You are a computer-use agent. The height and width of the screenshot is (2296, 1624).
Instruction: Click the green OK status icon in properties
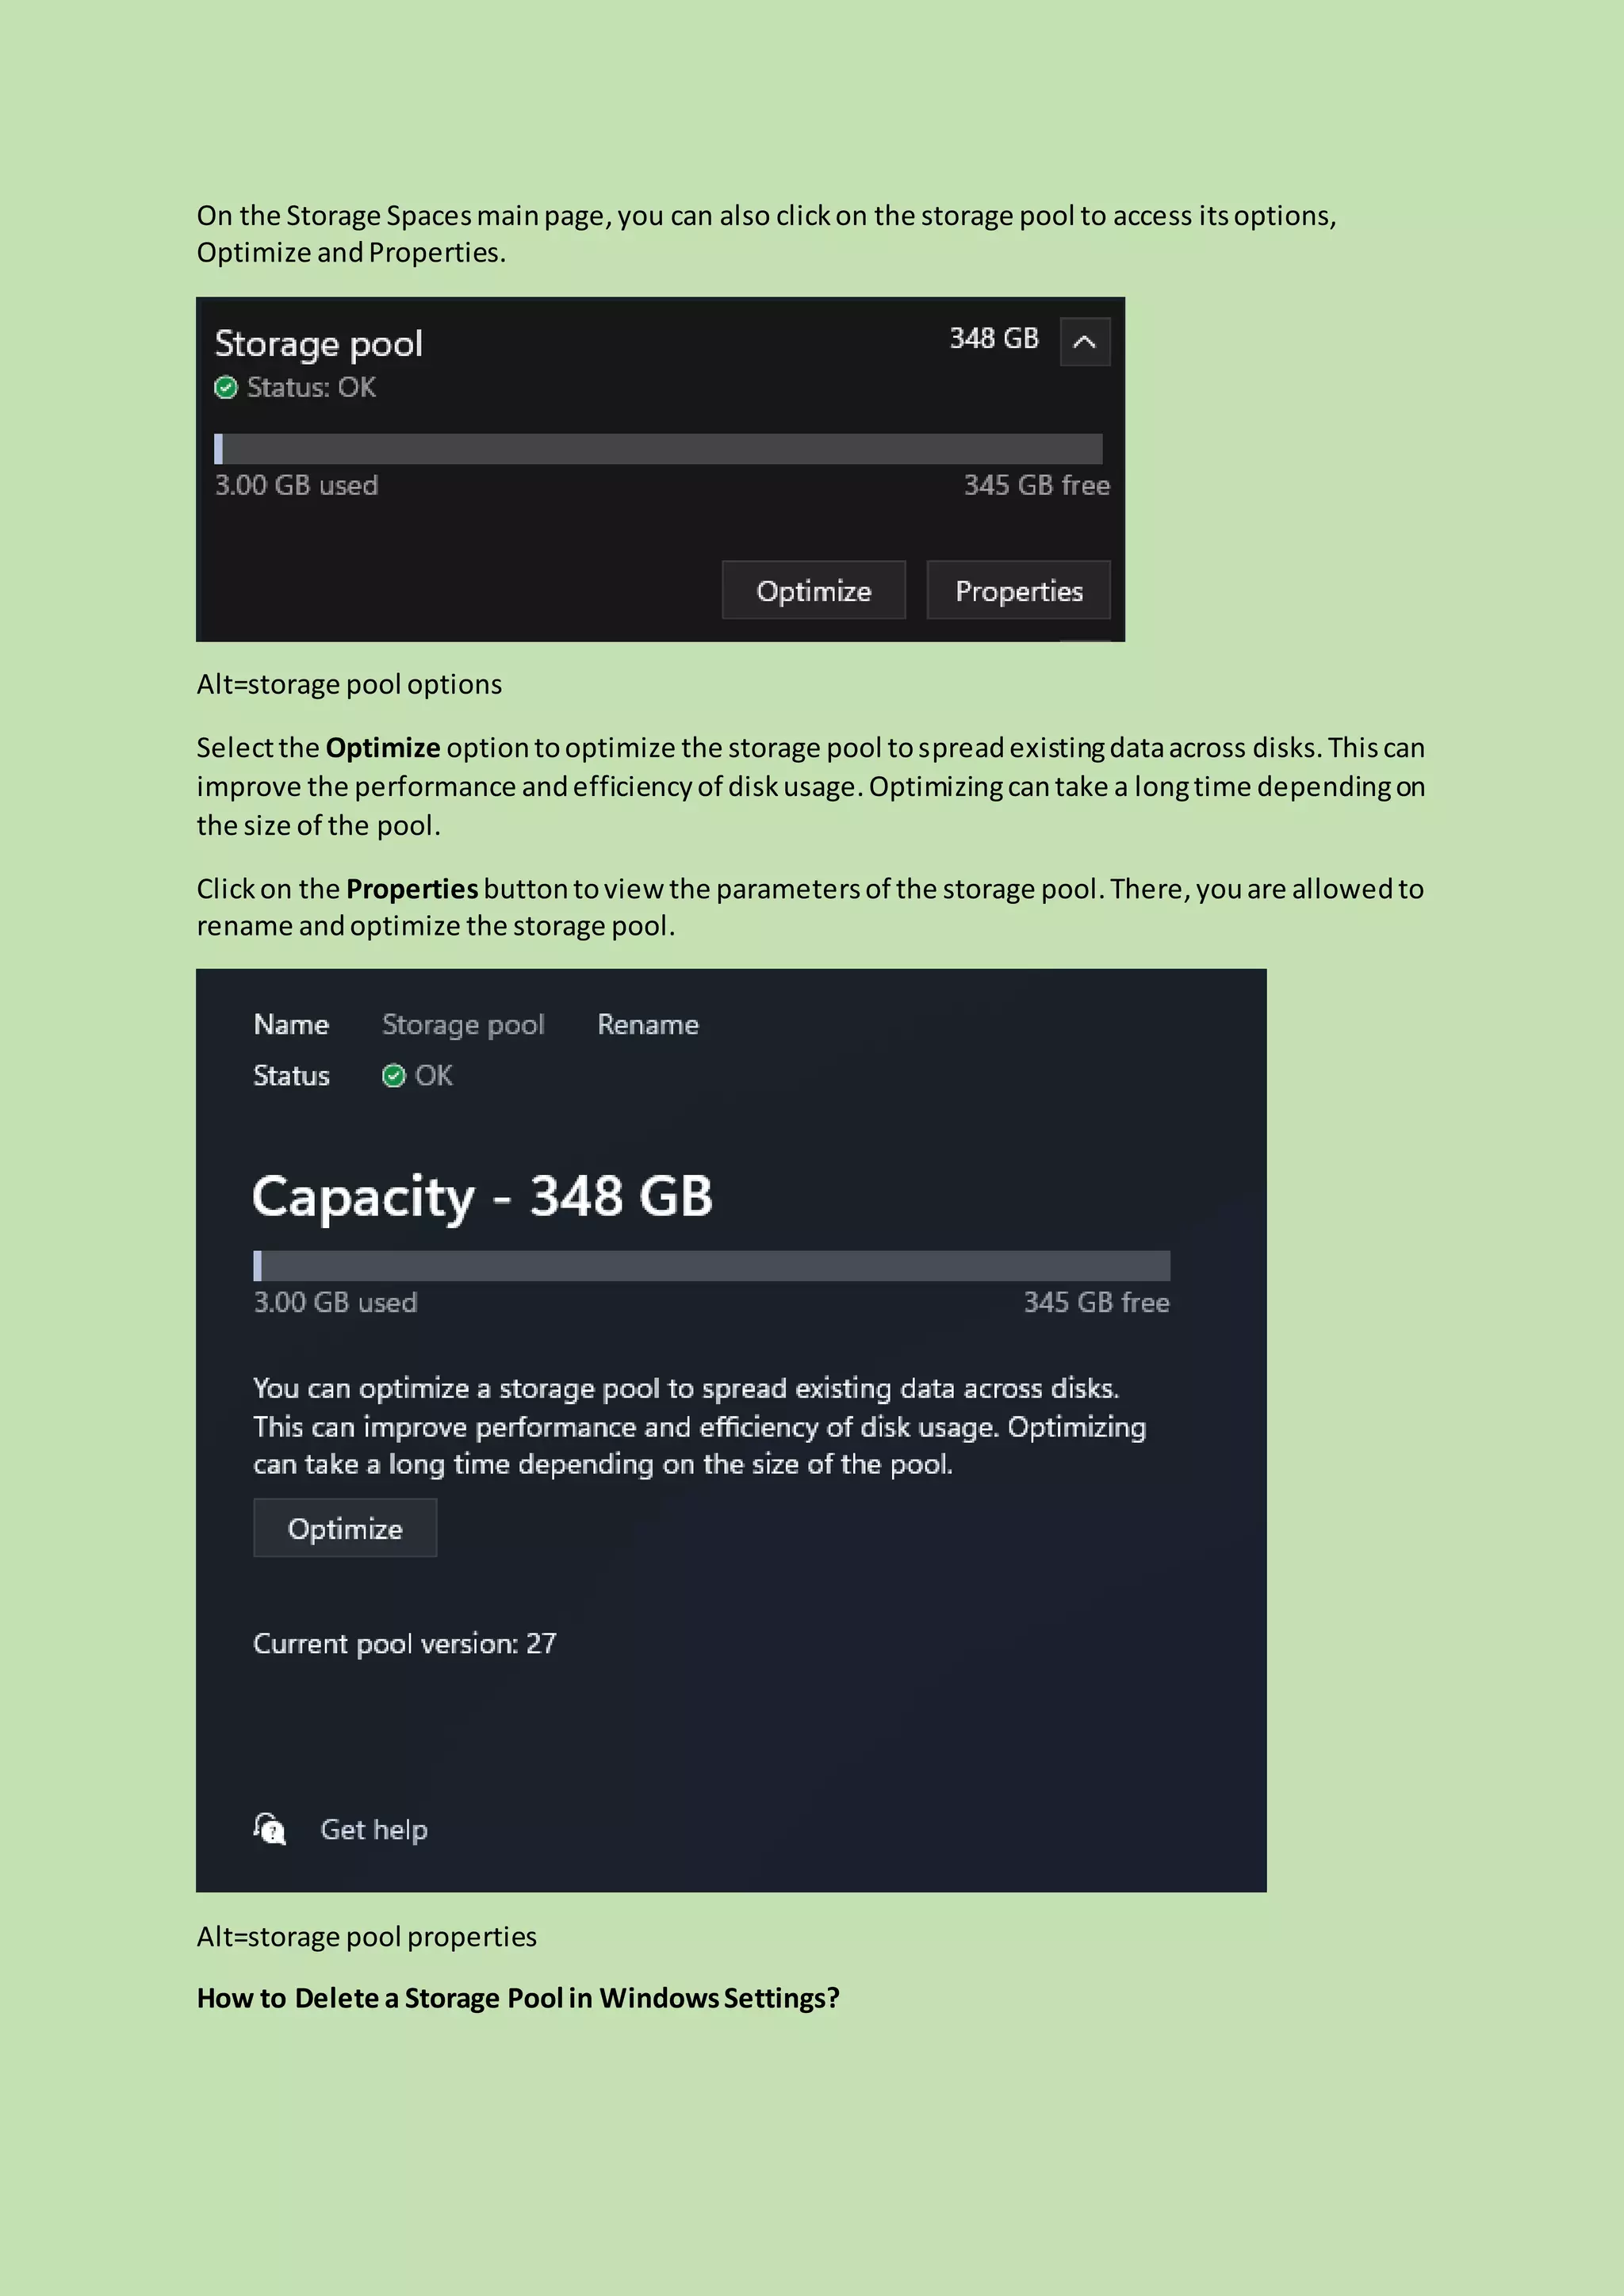click(x=394, y=1076)
